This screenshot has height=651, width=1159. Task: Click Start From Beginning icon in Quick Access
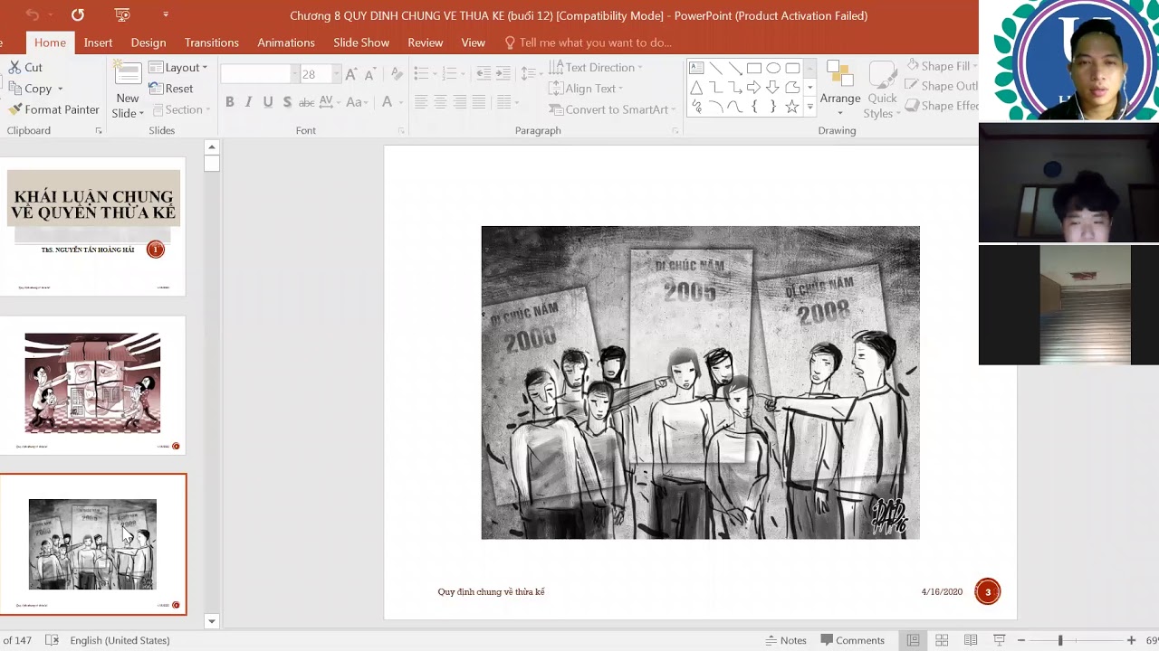(124, 15)
